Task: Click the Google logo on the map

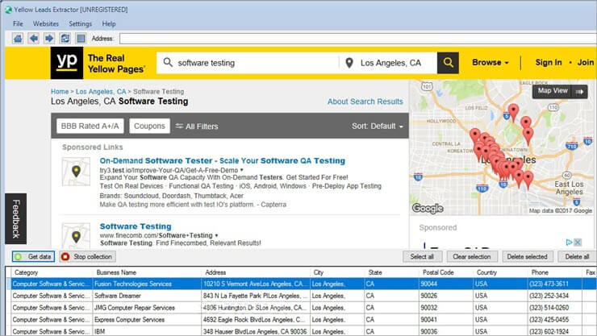Action: [428, 209]
